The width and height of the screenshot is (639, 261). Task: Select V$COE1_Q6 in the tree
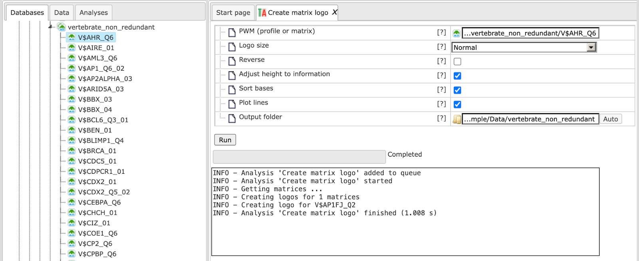(x=98, y=234)
